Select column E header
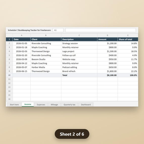This screenshot has width=144, height=144. pyautogui.click(x=128, y=35)
